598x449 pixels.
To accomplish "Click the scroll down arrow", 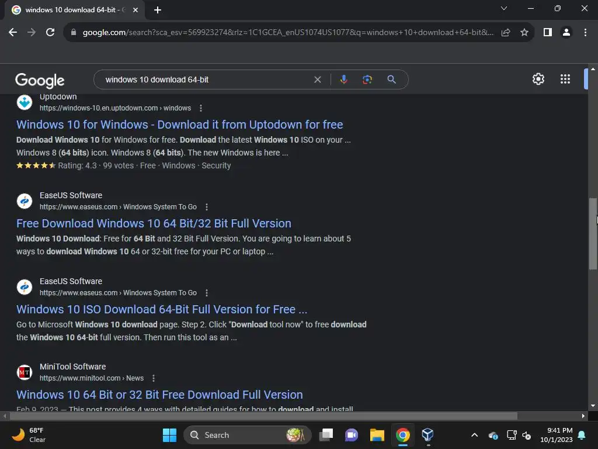I will pyautogui.click(x=593, y=406).
